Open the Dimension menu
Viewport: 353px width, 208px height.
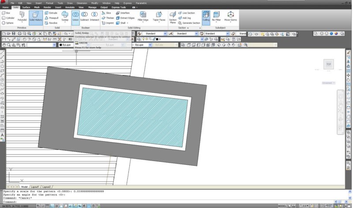coord(82,3)
